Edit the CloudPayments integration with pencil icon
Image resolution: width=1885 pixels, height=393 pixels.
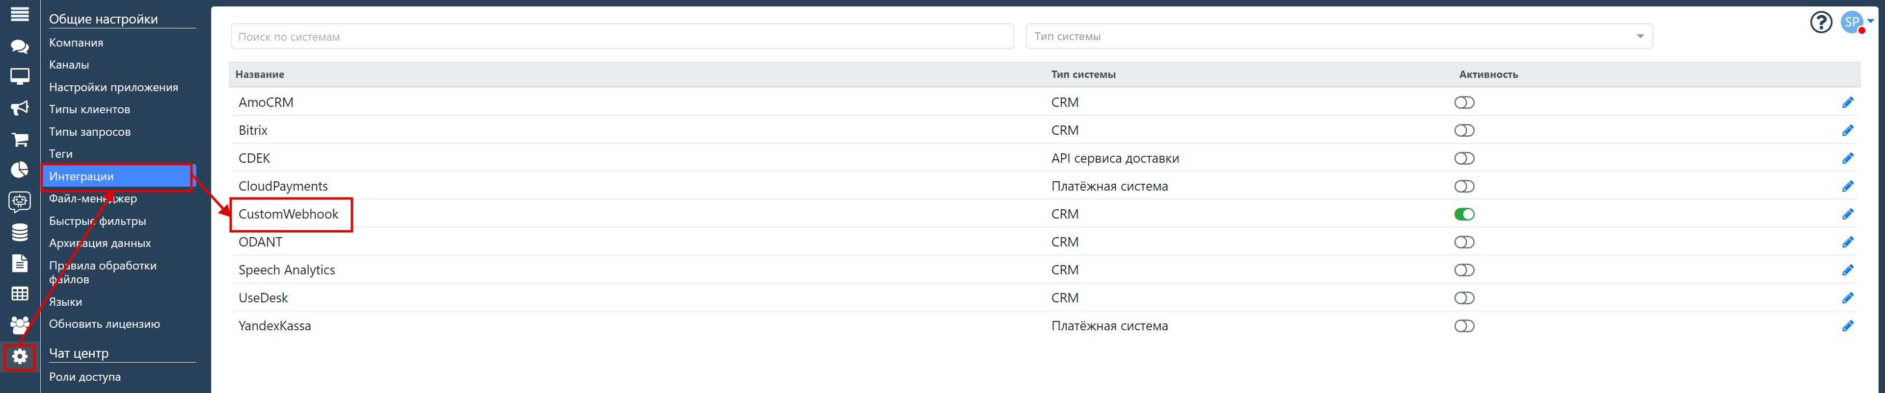[x=1848, y=186]
